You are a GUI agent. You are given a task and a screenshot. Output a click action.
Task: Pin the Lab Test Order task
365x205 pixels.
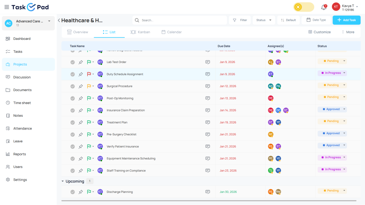(x=81, y=62)
